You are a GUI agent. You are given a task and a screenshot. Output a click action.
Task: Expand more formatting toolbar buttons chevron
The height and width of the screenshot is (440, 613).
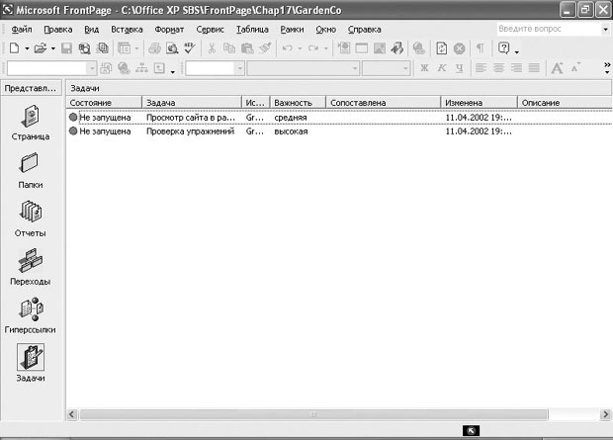pos(607,67)
